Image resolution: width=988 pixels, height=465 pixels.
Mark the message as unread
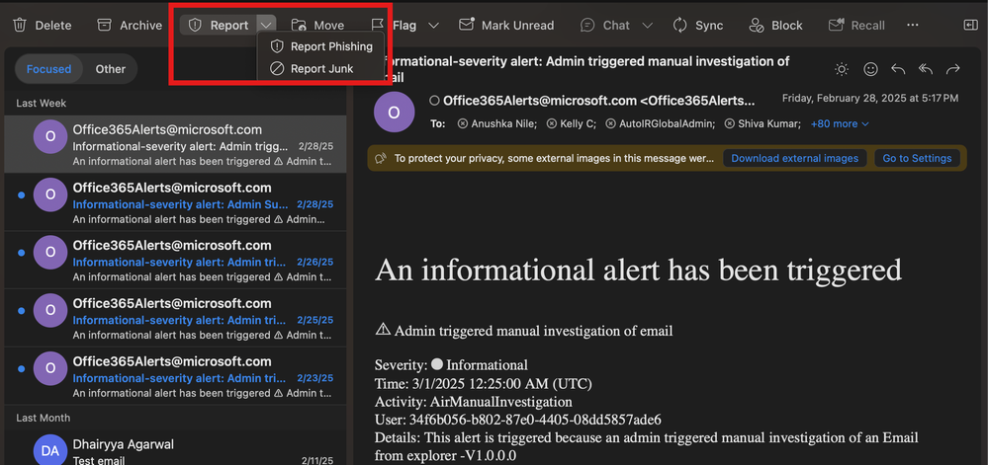pyautogui.click(x=506, y=25)
